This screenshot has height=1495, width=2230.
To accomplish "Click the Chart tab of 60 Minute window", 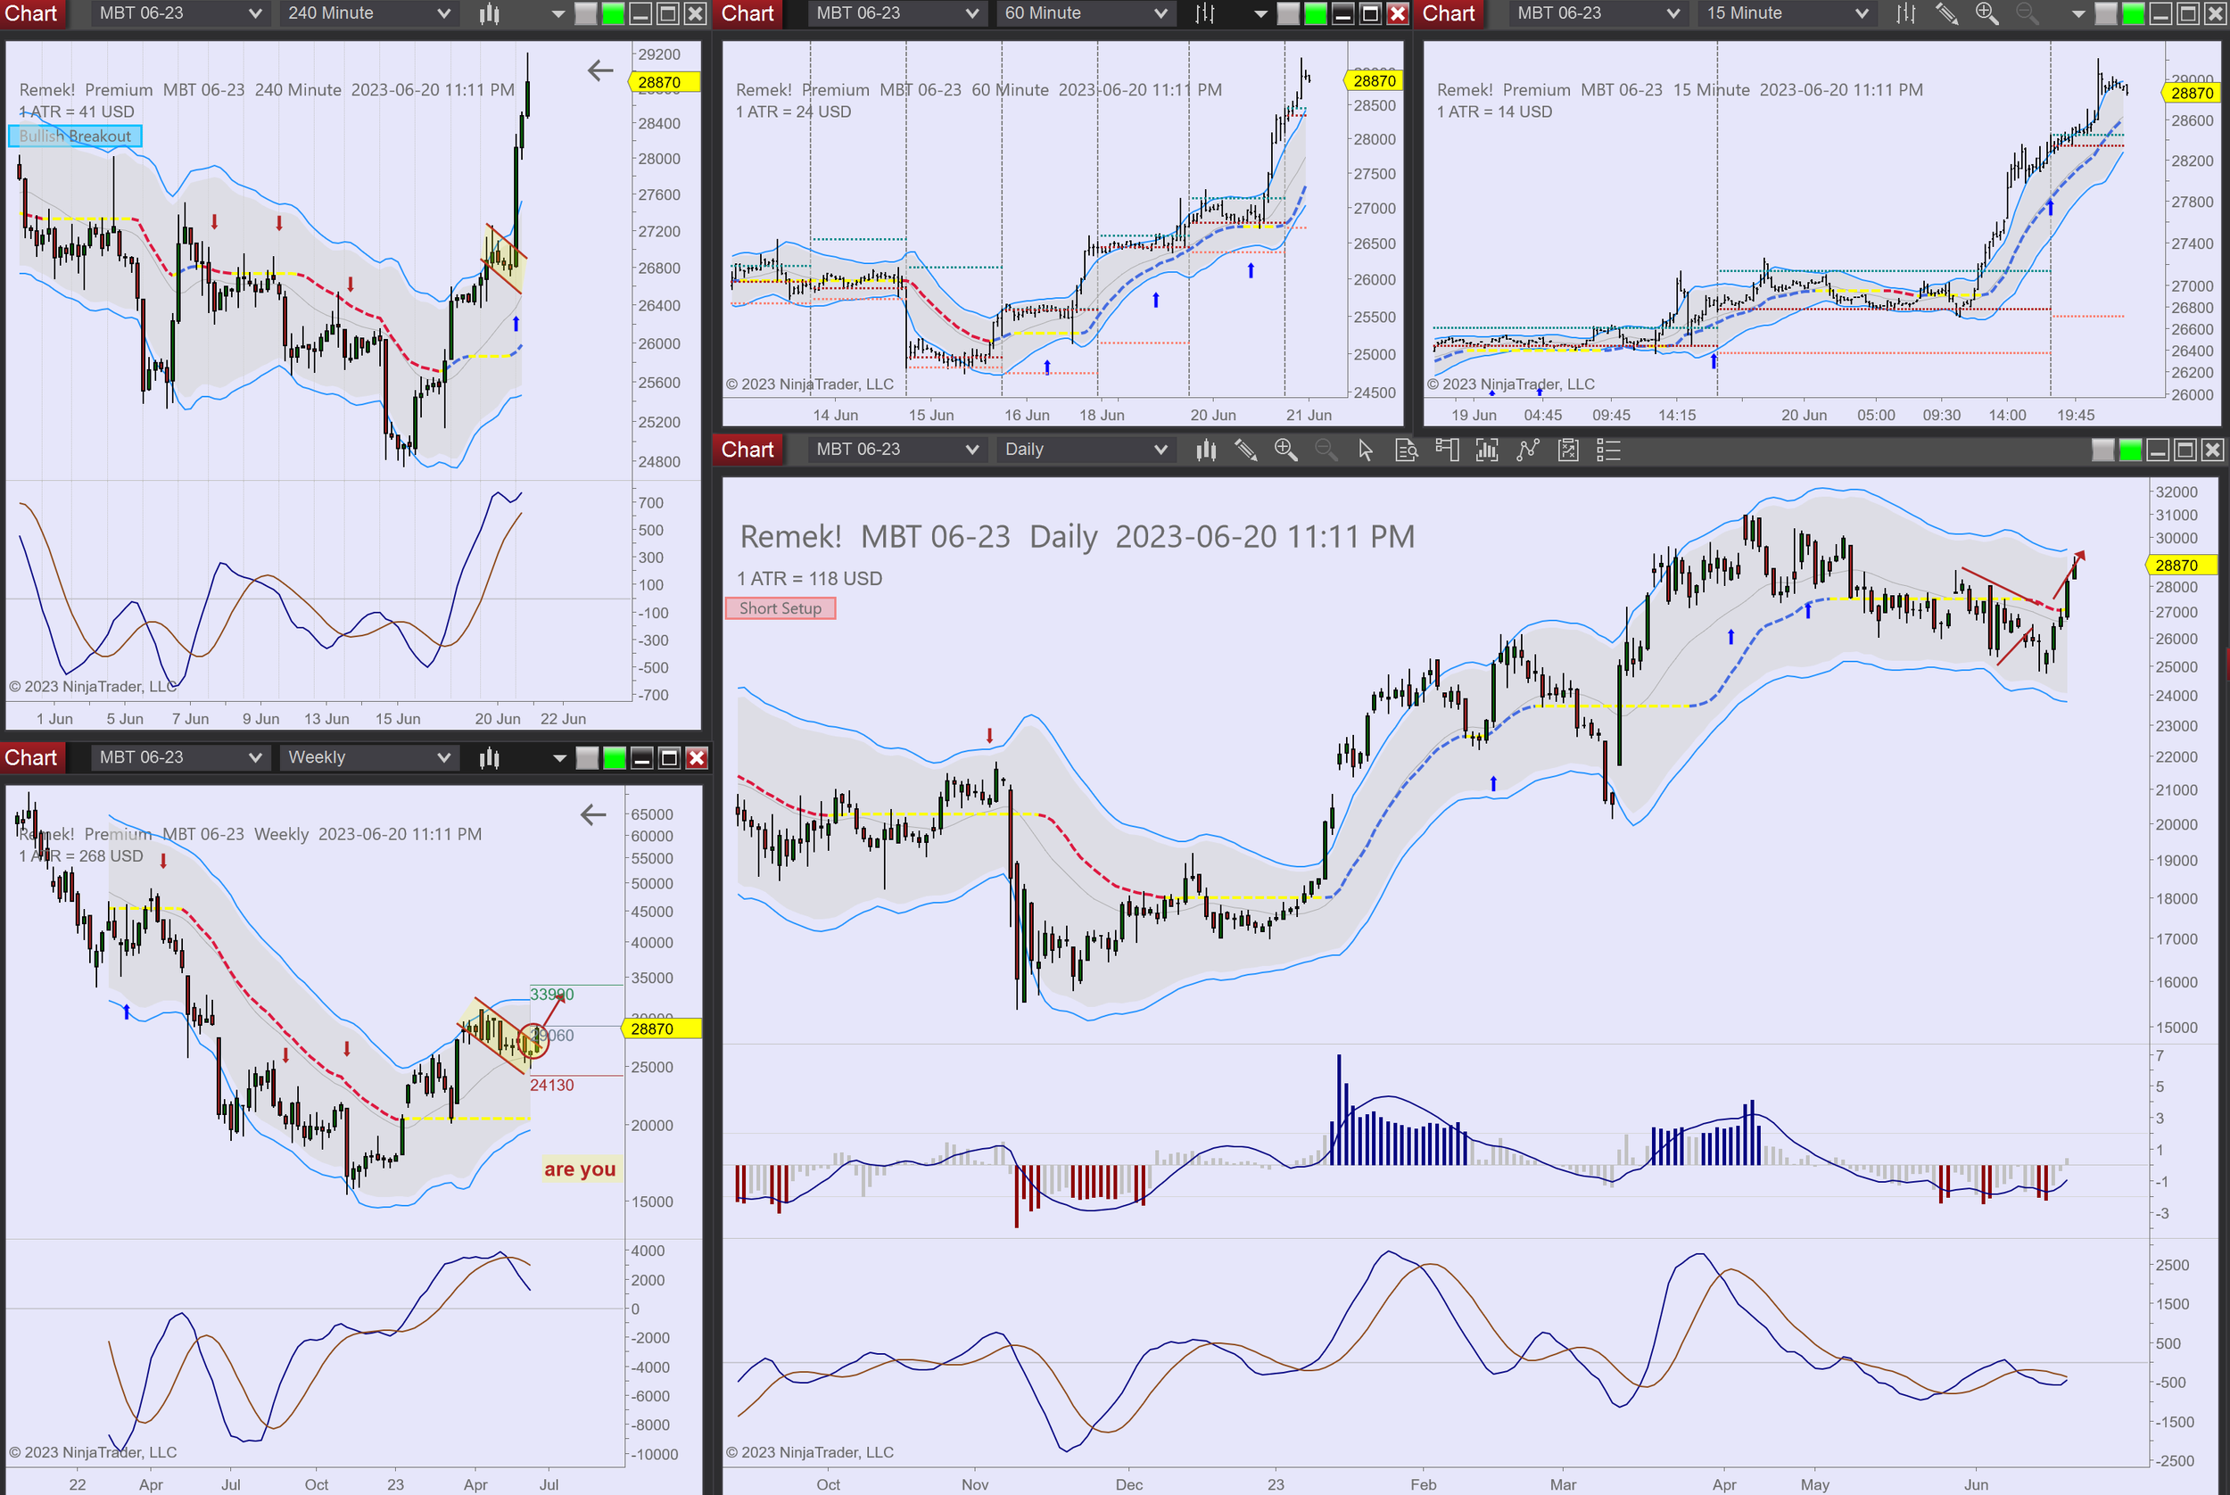I will pos(747,13).
